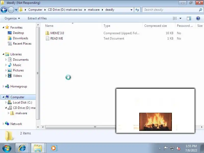Select Computer in the address breadcrumb
Image resolution: width=204 pixels, height=153 pixels.
pyautogui.click(x=35, y=10)
